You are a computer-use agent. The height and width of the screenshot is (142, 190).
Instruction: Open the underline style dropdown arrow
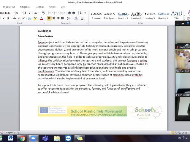(x=11, y=18)
